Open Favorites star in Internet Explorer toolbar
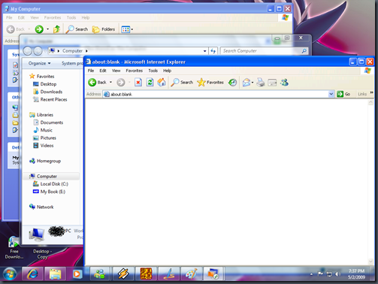The image size is (378, 284). (210, 82)
